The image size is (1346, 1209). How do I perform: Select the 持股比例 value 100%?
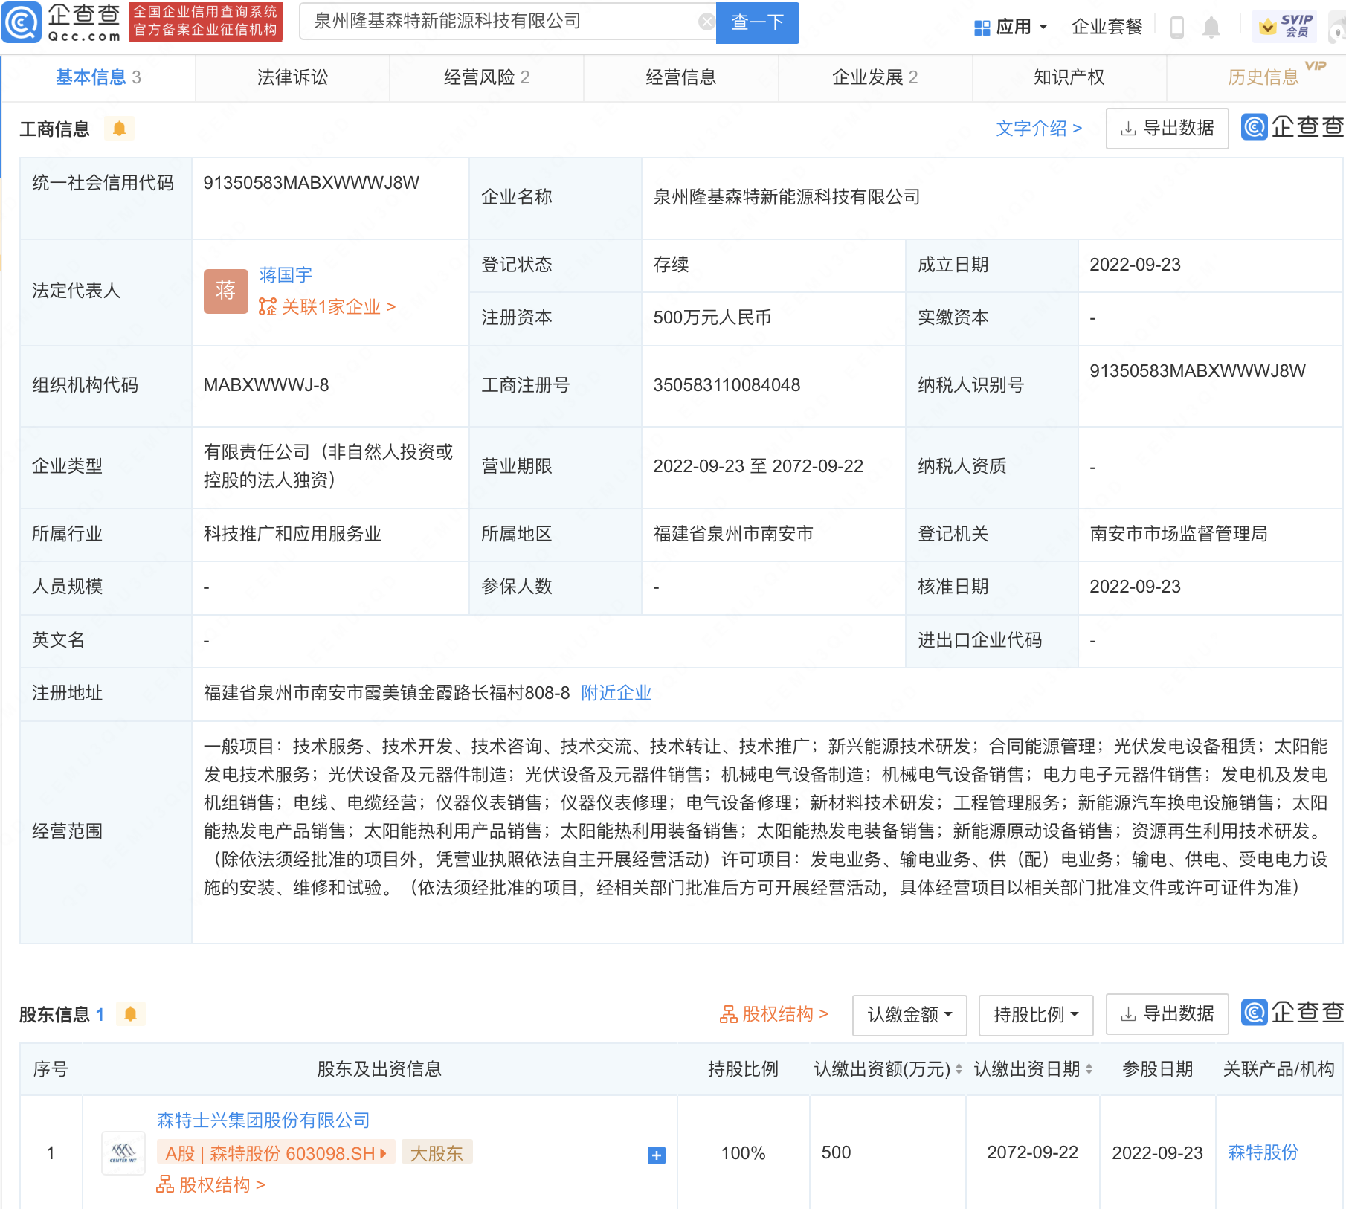coord(743,1153)
